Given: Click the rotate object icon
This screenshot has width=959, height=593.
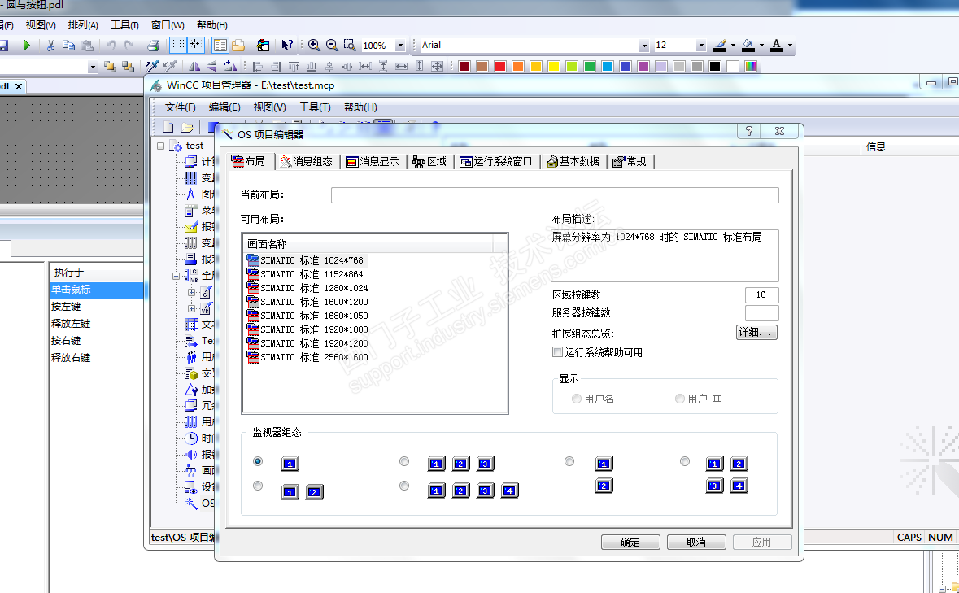Looking at the screenshot, I should click(230, 66).
